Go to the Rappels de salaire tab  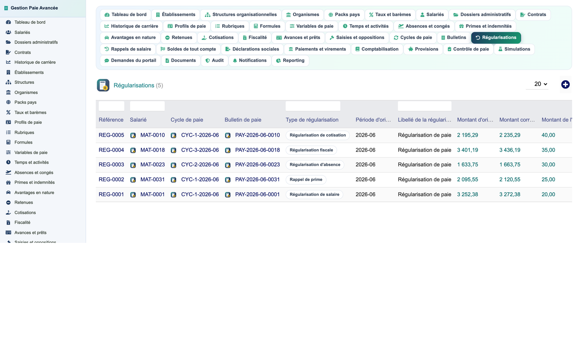click(127, 49)
